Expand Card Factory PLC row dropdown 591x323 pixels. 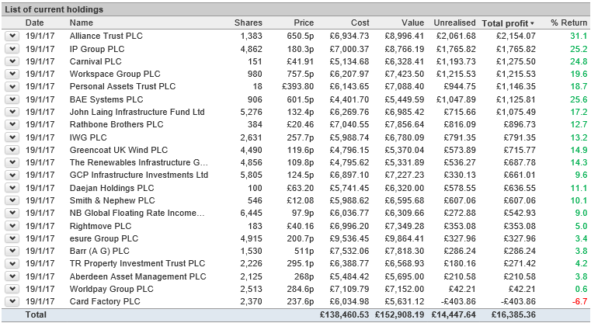[x=12, y=301]
